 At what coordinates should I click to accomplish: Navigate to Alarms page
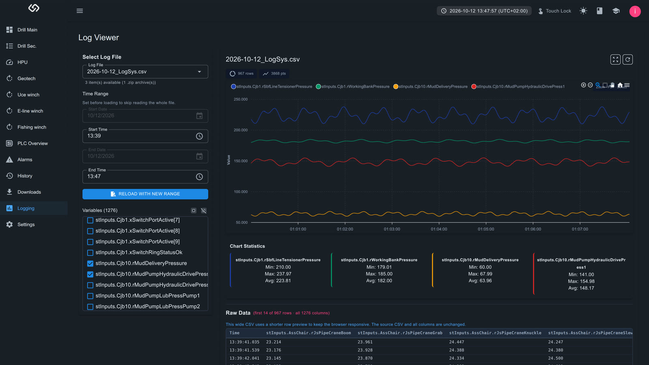click(x=34, y=160)
